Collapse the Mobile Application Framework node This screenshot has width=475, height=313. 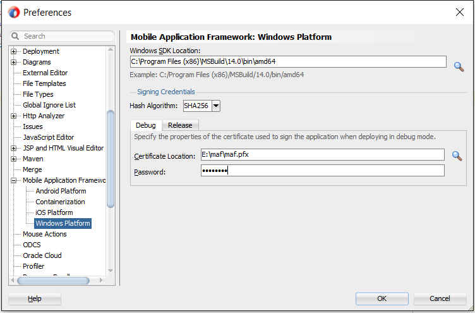tap(14, 180)
